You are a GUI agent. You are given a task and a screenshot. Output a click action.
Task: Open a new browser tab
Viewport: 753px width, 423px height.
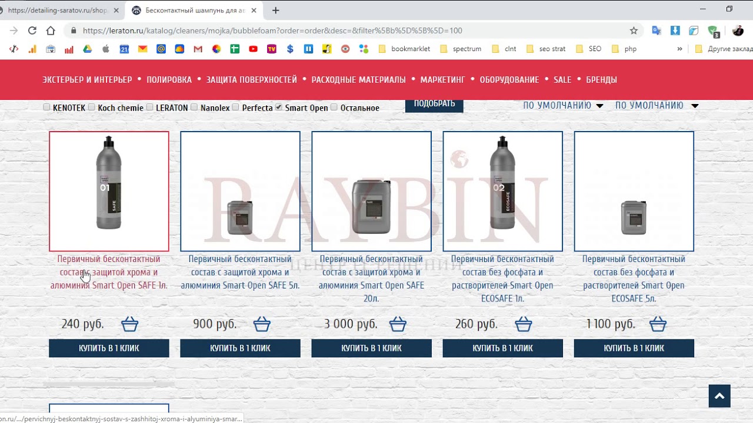tap(275, 11)
